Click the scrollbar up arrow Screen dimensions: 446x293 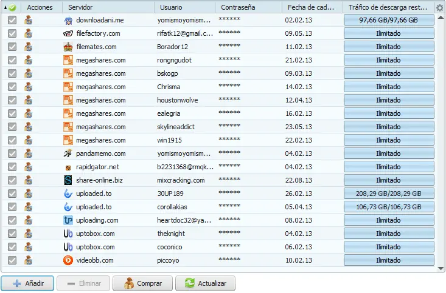(x=441, y=18)
